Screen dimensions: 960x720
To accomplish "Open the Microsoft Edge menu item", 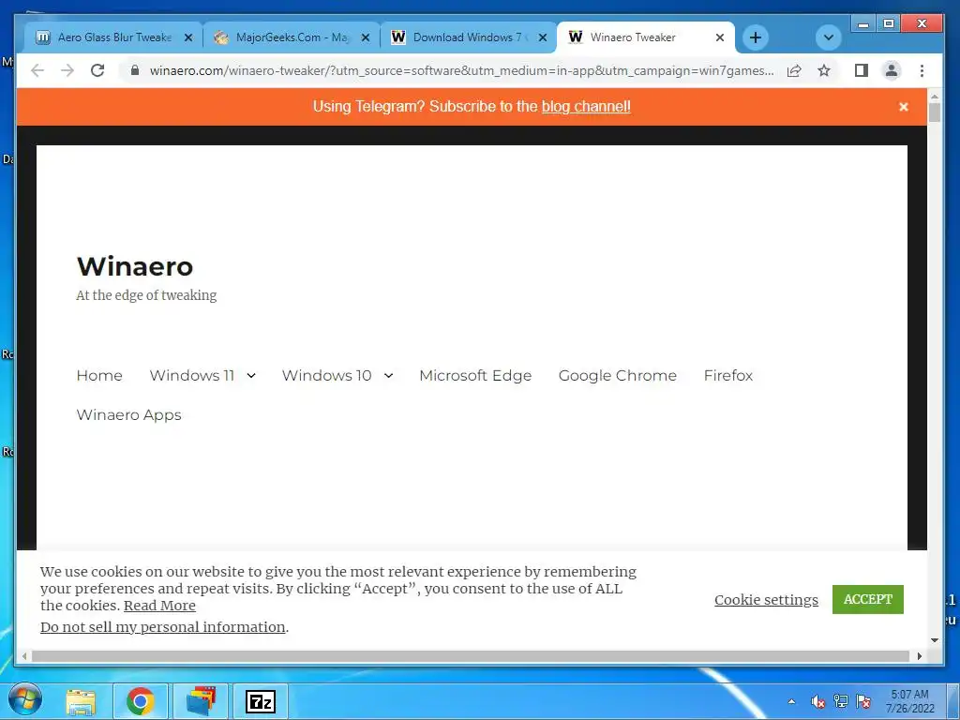I will [x=475, y=375].
